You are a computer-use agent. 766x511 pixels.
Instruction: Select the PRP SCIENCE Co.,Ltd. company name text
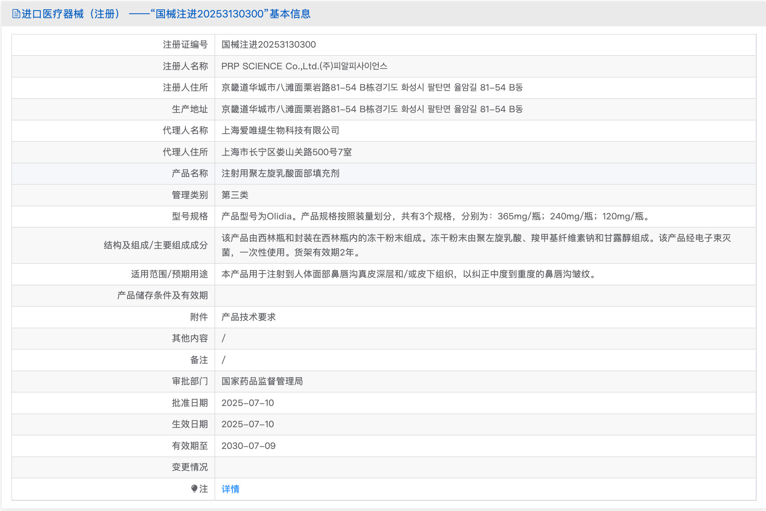tap(305, 66)
